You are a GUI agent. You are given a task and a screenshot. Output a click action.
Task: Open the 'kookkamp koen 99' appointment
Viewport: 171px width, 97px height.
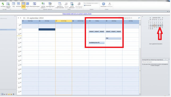(x=97, y=43)
